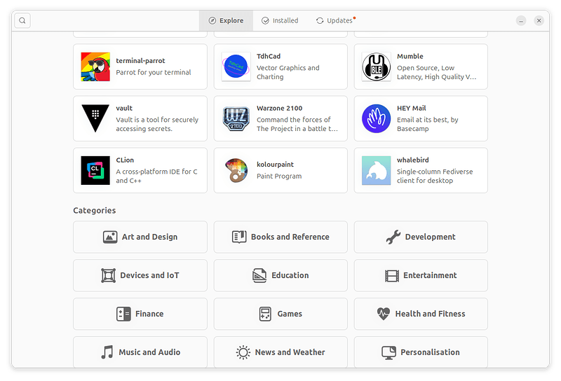Select the CLion app icon
Viewport: 561px width, 381px height.
(95, 170)
